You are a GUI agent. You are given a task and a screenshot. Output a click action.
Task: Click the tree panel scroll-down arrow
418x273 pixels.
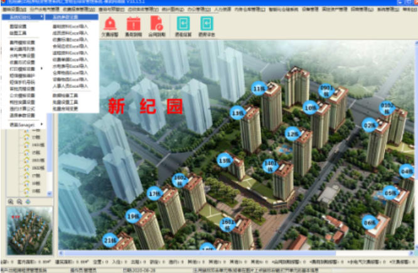[x=50, y=193]
